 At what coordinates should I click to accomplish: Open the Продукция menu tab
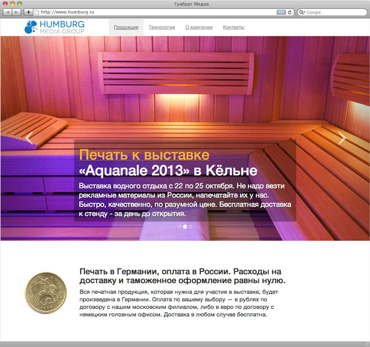126,27
